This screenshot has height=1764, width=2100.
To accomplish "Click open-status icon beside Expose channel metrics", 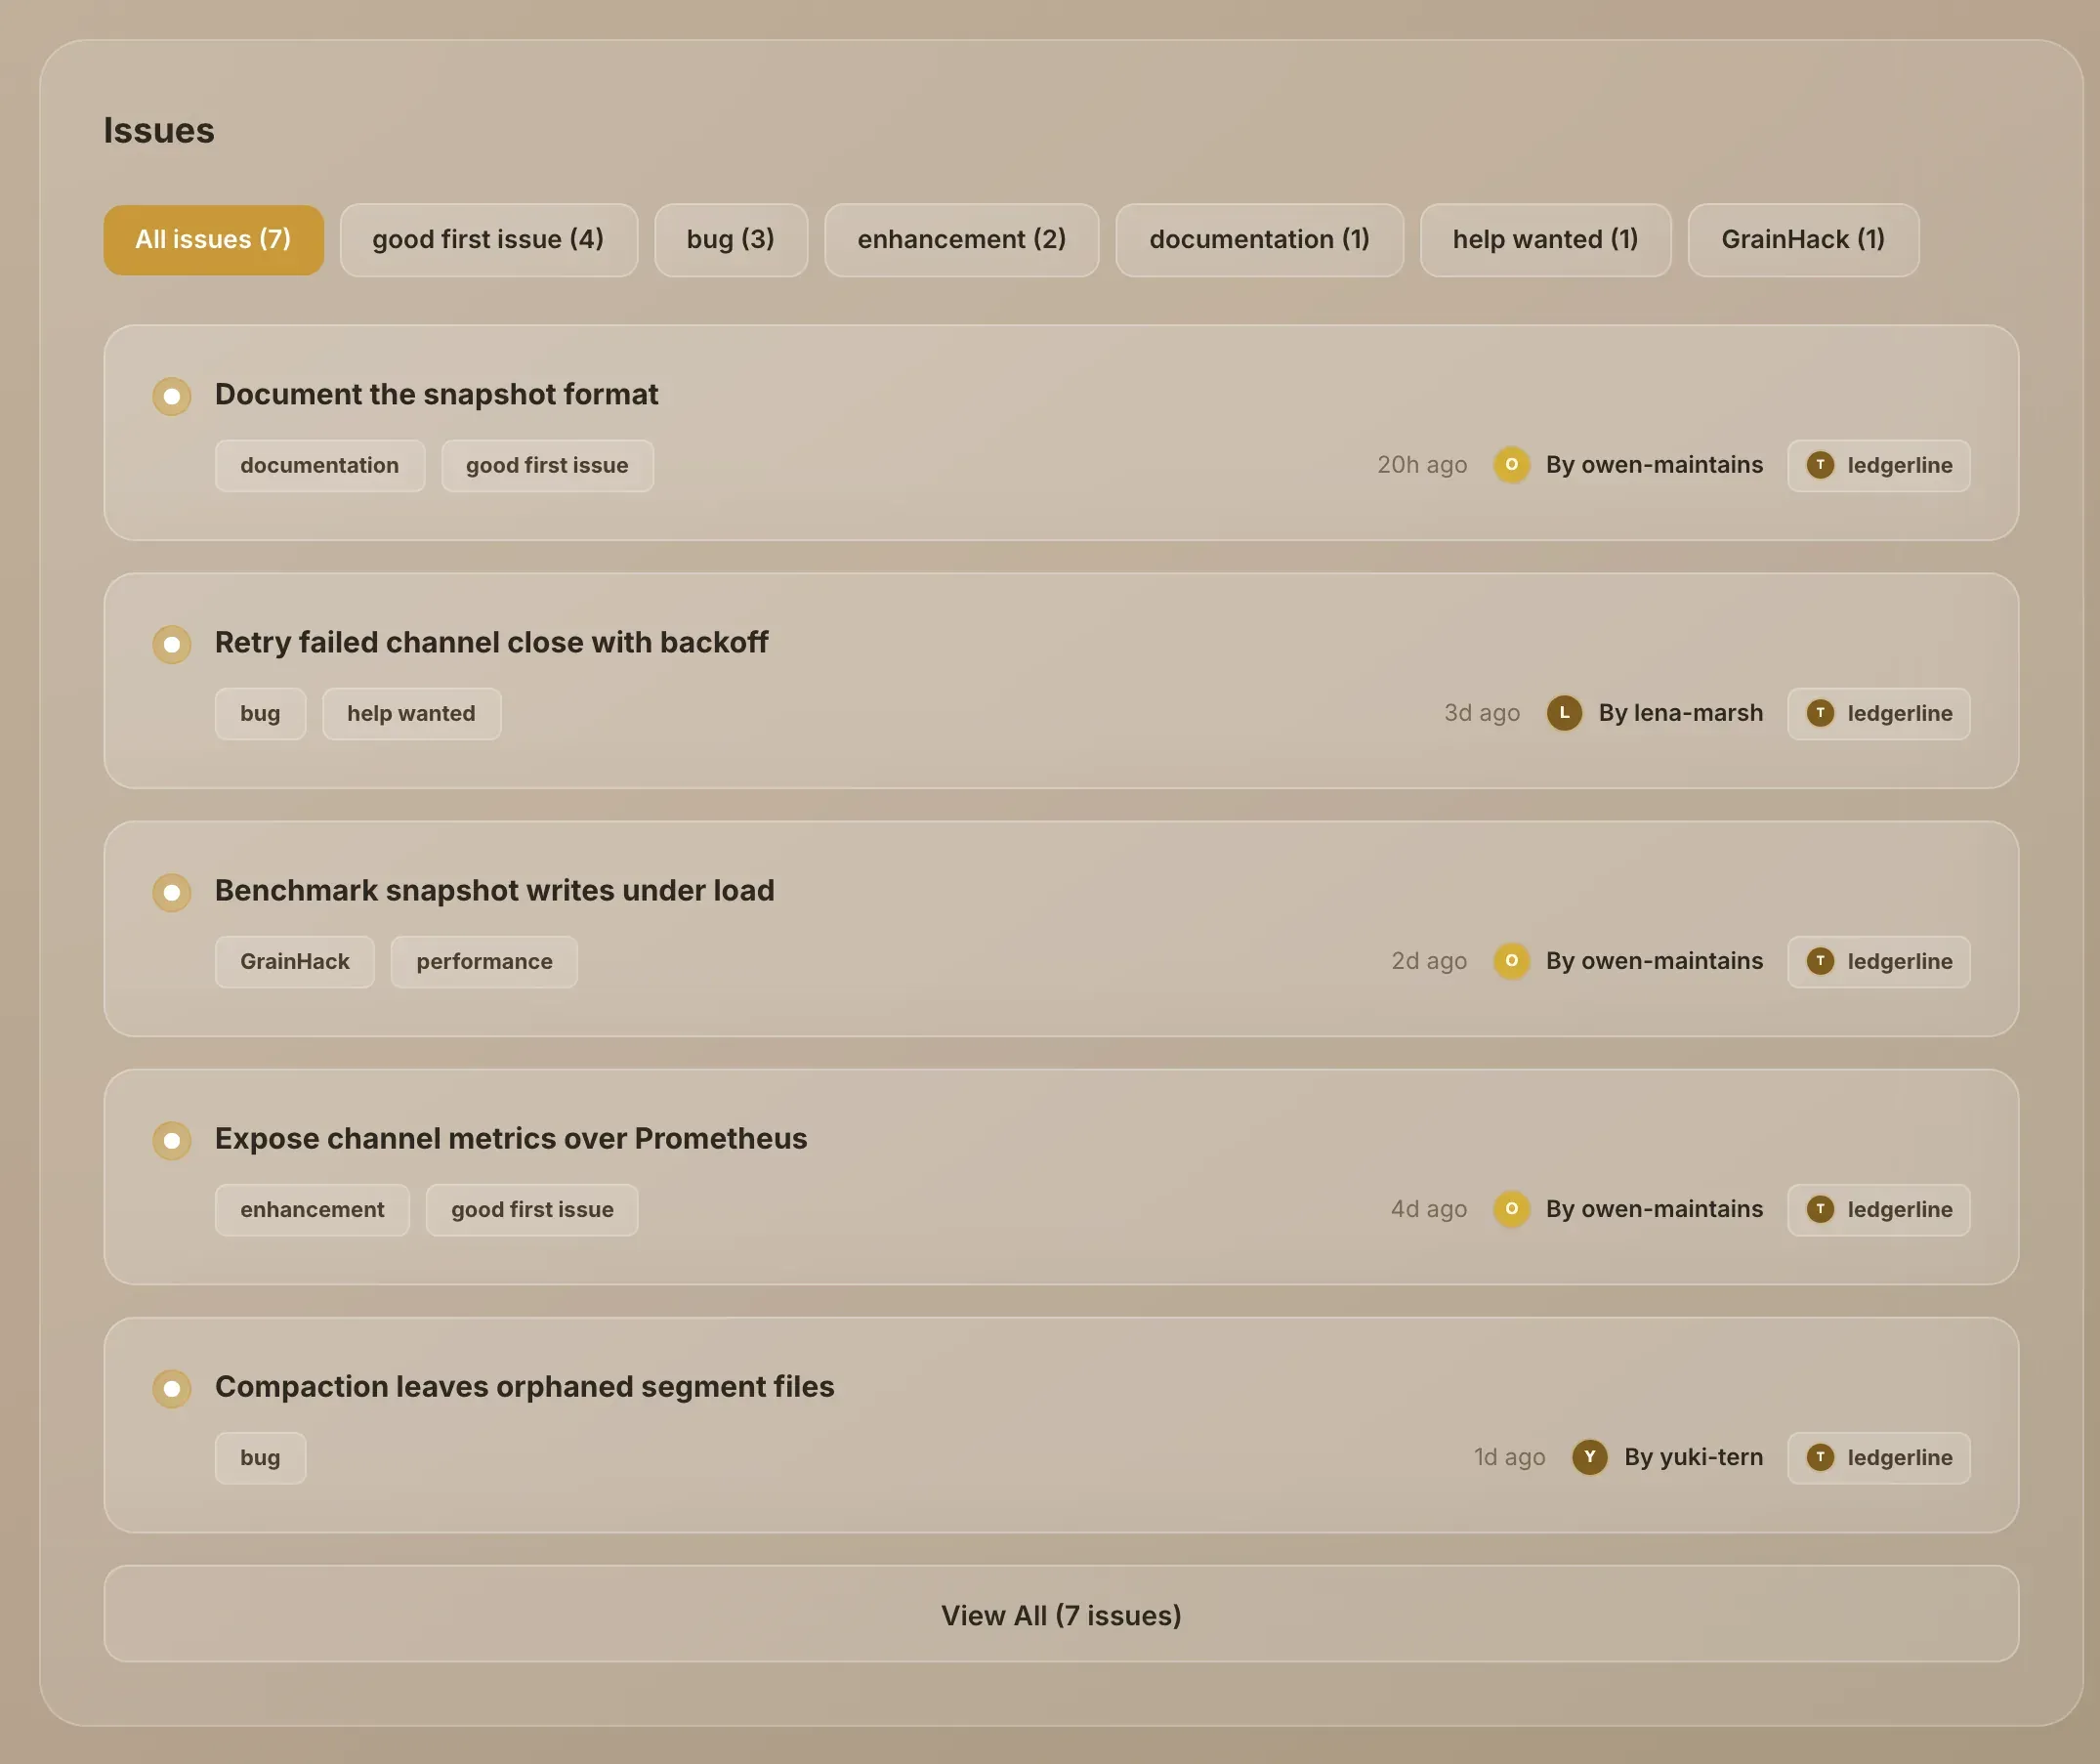I will point(172,1140).
